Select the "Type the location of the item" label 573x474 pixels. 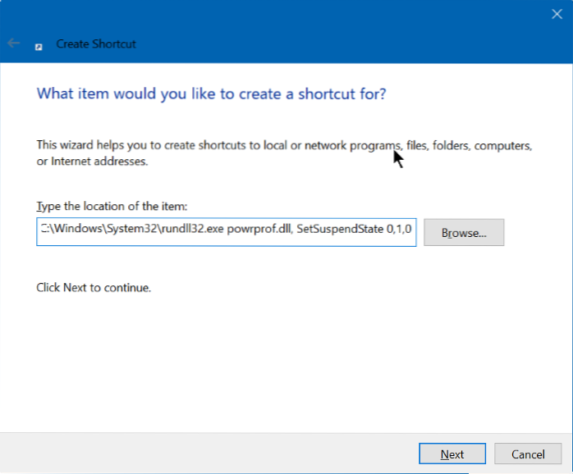click(112, 206)
